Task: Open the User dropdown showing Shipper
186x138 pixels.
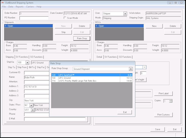Action: click(125, 14)
